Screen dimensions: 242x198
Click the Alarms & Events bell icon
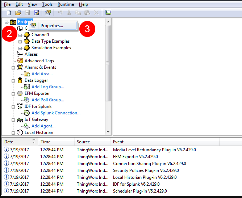point(20,67)
